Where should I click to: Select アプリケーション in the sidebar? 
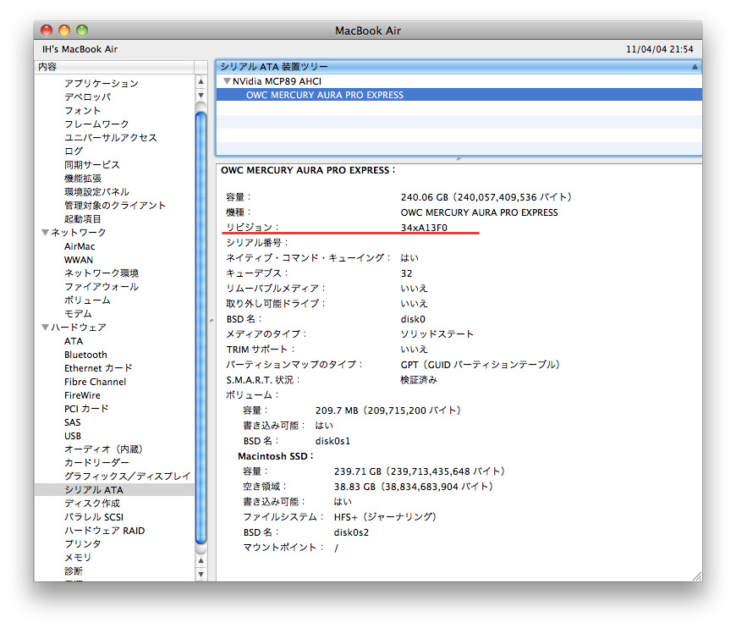[102, 83]
